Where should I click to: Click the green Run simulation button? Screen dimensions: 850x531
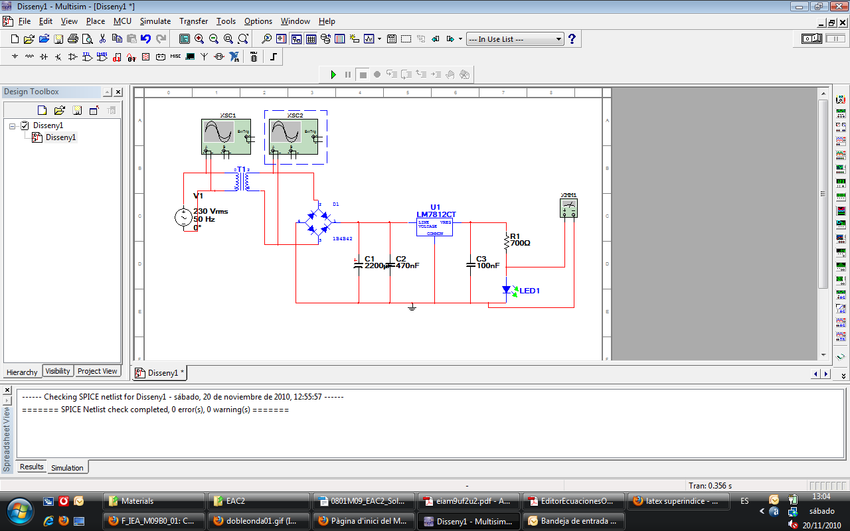pos(333,74)
